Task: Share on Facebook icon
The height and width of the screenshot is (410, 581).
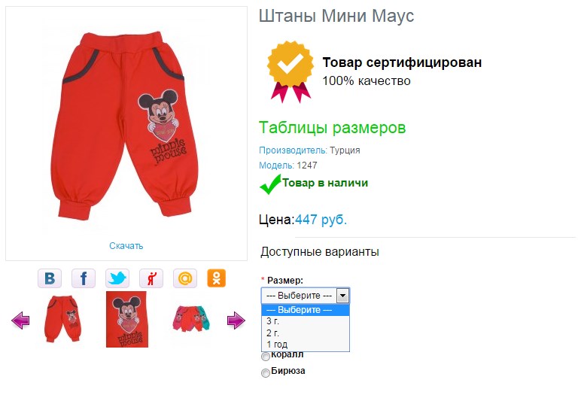Action: click(84, 278)
